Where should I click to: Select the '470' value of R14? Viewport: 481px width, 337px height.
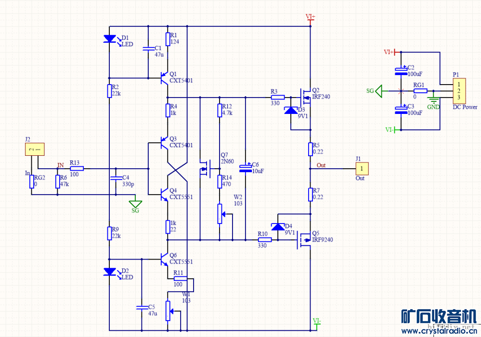tap(226, 184)
